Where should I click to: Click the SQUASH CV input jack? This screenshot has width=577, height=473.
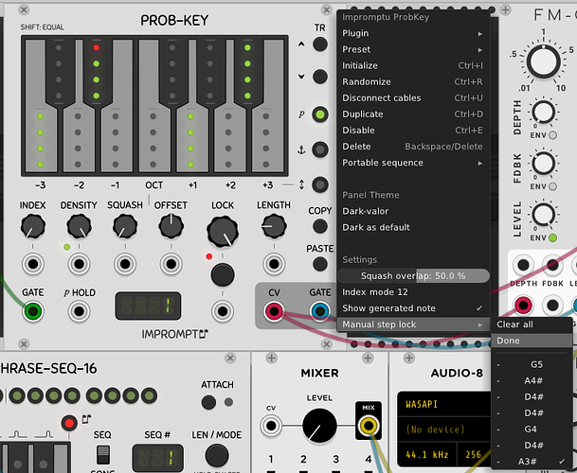coord(125,264)
